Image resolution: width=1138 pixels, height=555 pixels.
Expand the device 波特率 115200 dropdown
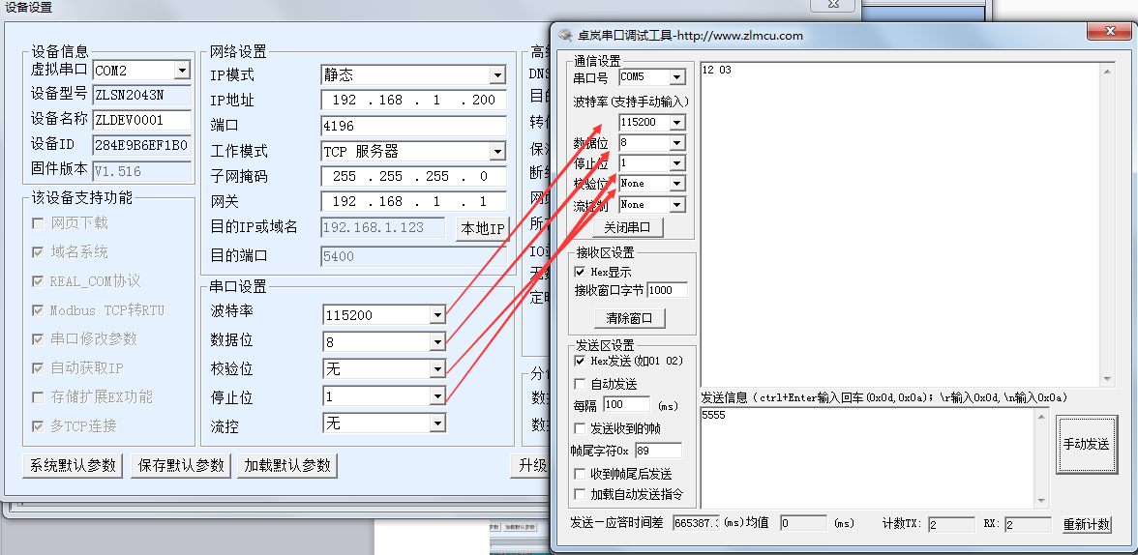[437, 315]
